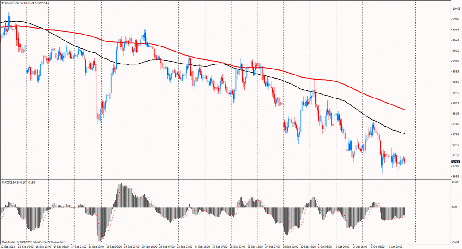Click the 13 Sep 16:00 time label
The height and width of the screenshot is (249, 462).
point(25,247)
